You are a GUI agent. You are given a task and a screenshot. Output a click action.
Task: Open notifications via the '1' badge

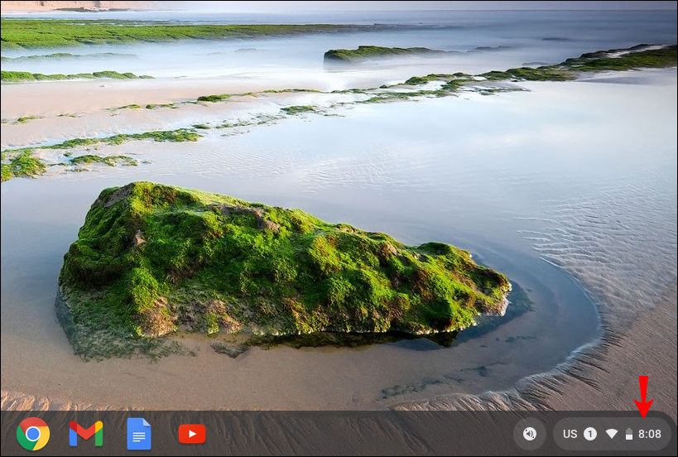point(590,434)
